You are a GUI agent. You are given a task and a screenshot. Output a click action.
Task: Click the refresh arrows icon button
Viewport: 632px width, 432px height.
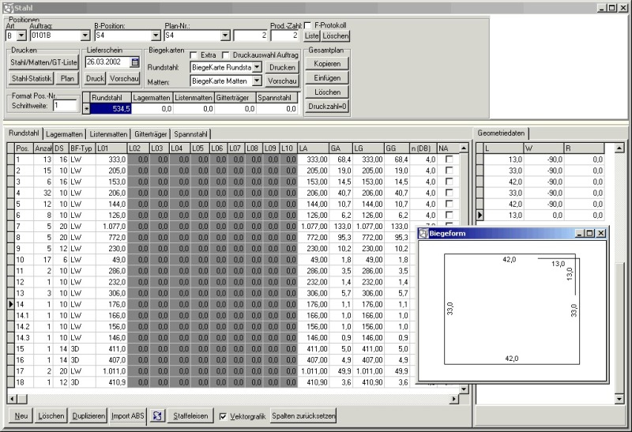coord(157,416)
